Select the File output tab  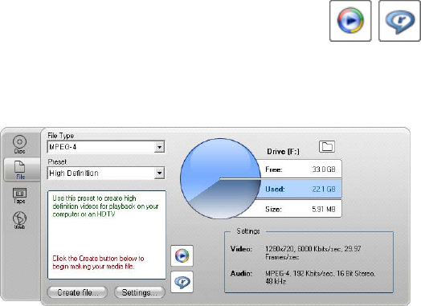[x=20, y=169]
